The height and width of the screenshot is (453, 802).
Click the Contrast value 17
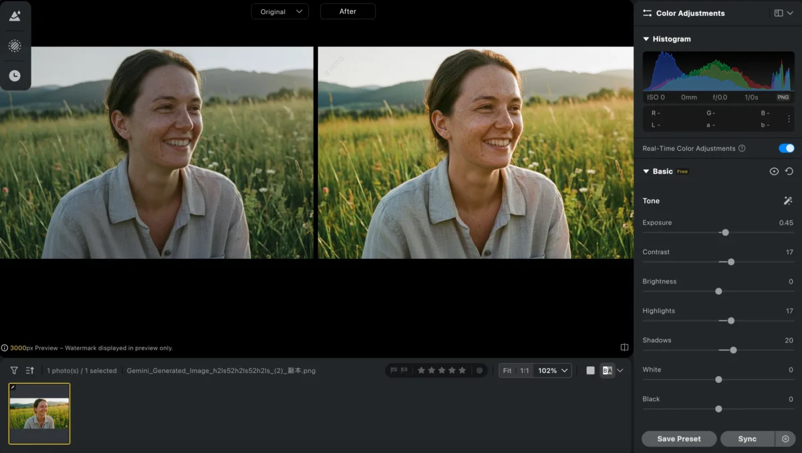(x=789, y=252)
